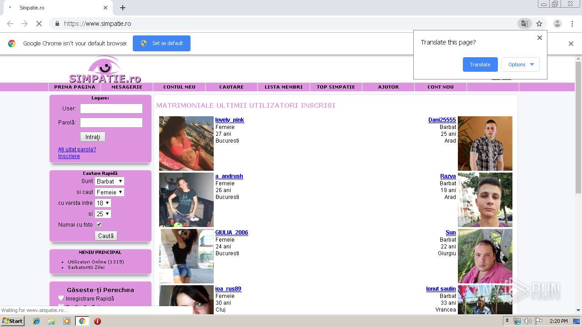The image size is (582, 327).
Task: Open media player from taskbar
Action: coord(67,321)
